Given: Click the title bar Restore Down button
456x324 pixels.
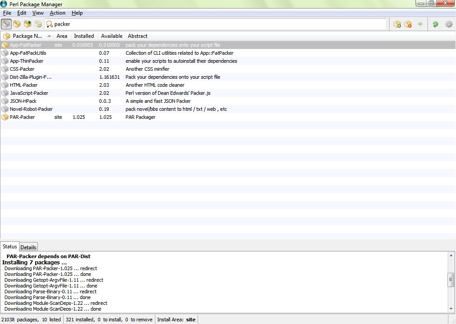Looking at the screenshot, I should pyautogui.click(x=431, y=3).
